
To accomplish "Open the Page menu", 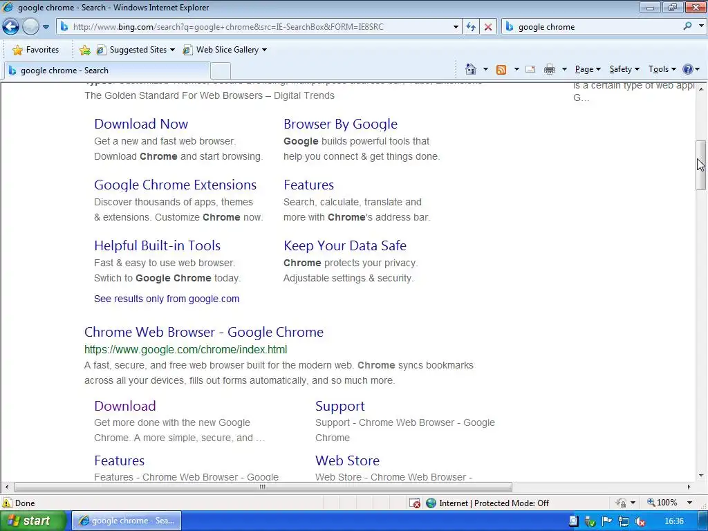I will 588,69.
